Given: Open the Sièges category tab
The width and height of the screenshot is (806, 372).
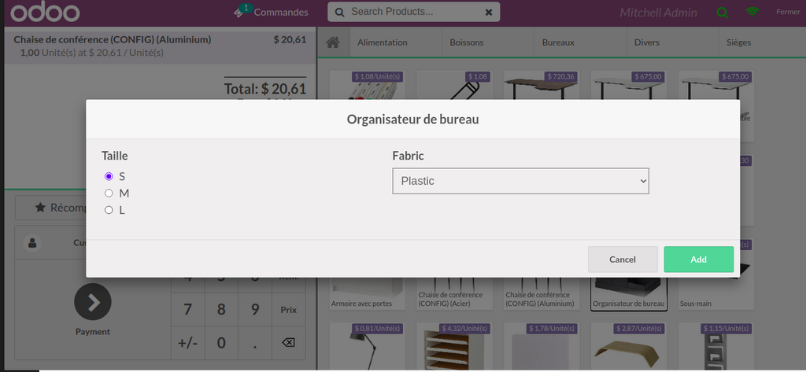Looking at the screenshot, I should [x=738, y=42].
